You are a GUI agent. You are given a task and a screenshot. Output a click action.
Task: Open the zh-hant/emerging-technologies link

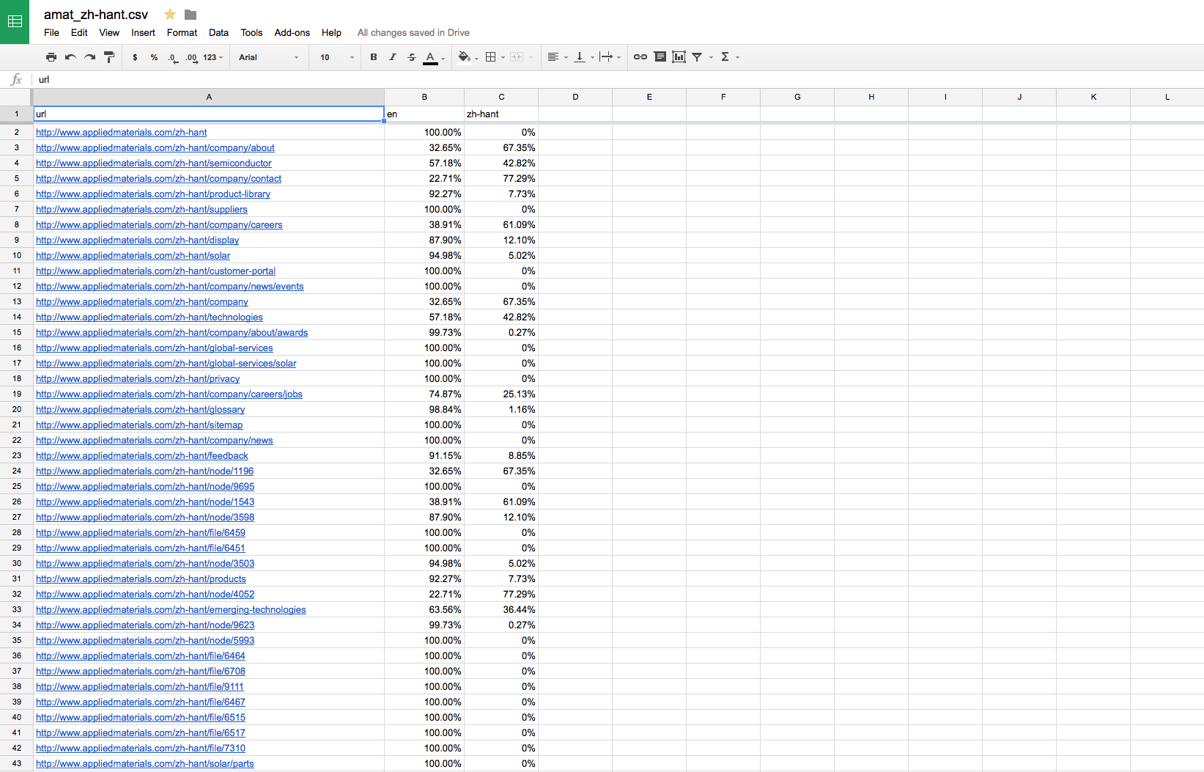tap(171, 609)
